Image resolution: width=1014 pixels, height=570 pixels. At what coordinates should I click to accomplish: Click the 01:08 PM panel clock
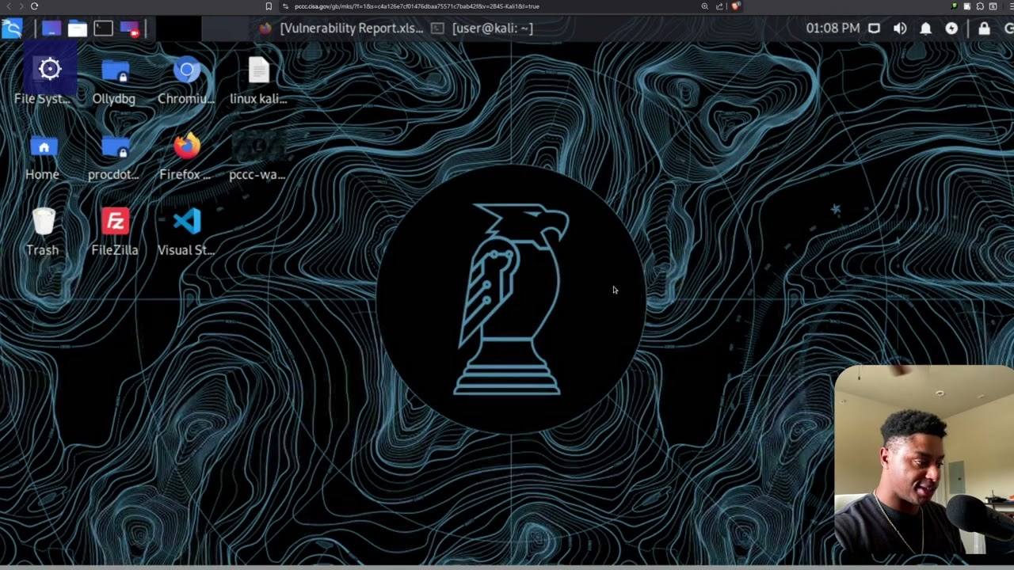(833, 28)
